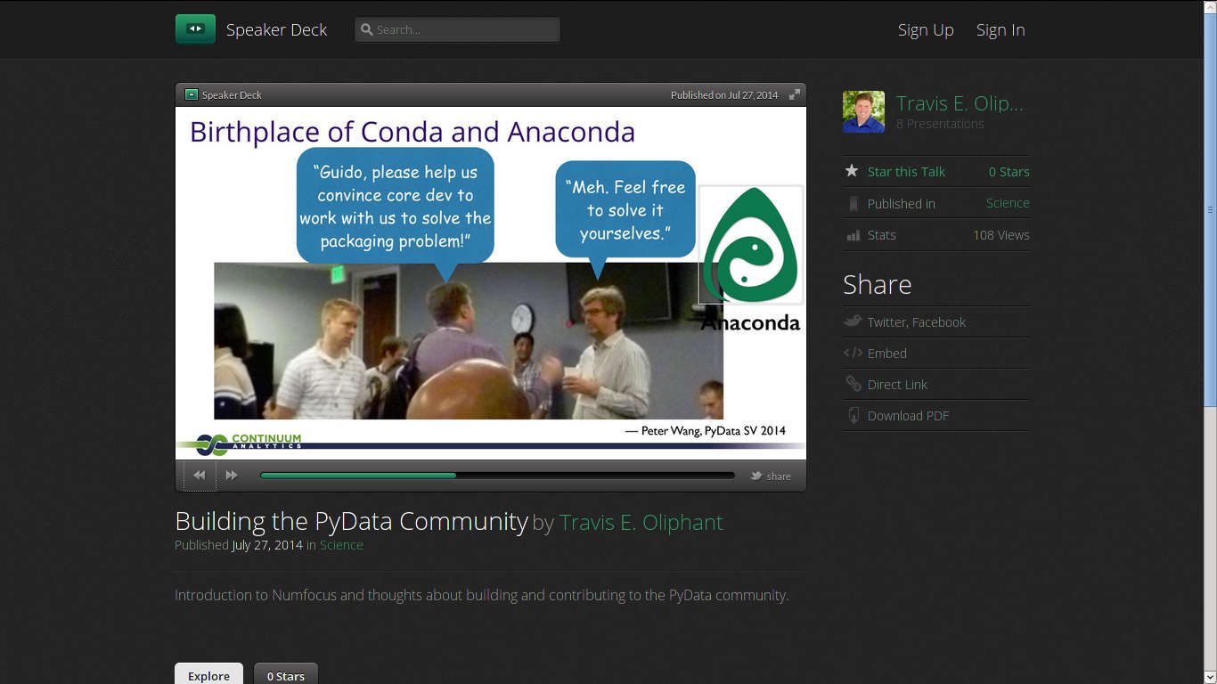The image size is (1217, 684).
Task: Click the search box in the header
Action: [x=458, y=29]
